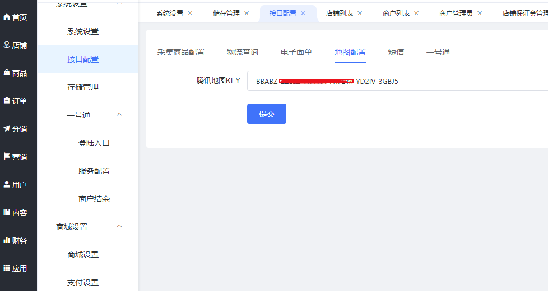This screenshot has height=291, width=548.
Task: Open 店铺 store icon in sidebar
Action: pyautogui.click(x=7, y=45)
